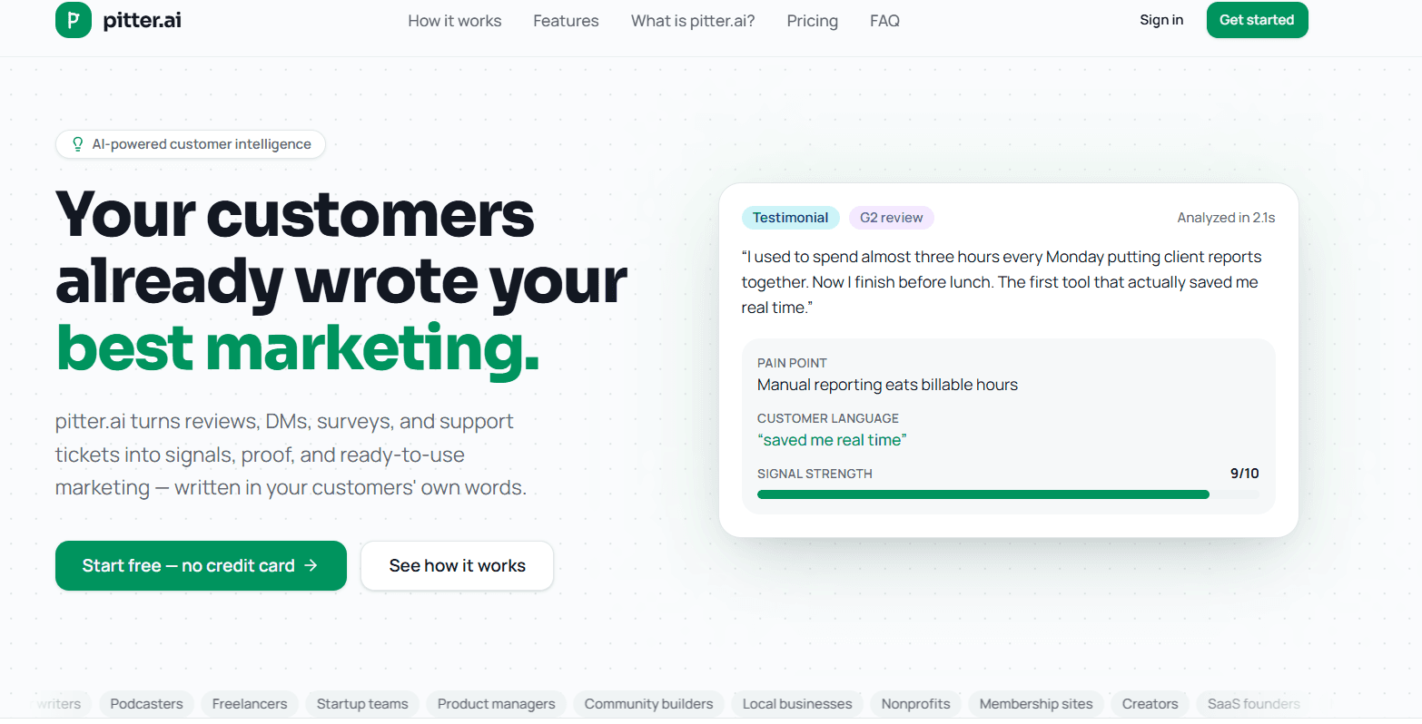
Task: Click the pitter.ai brand name text
Action: [143, 20]
